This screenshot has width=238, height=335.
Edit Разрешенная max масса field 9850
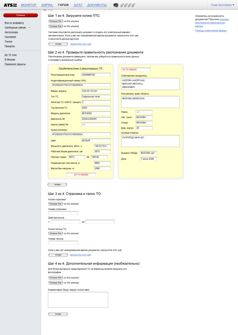point(102,163)
